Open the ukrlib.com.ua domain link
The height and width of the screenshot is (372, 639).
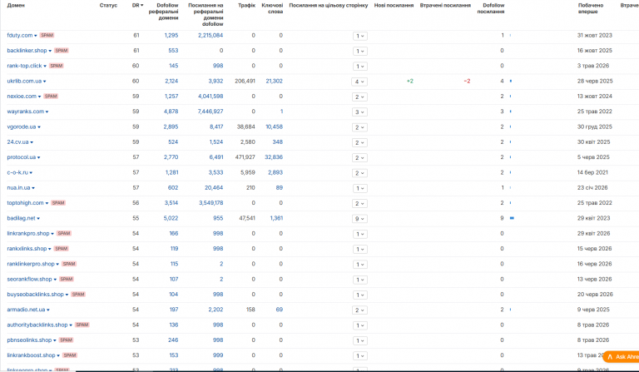[x=24, y=81]
